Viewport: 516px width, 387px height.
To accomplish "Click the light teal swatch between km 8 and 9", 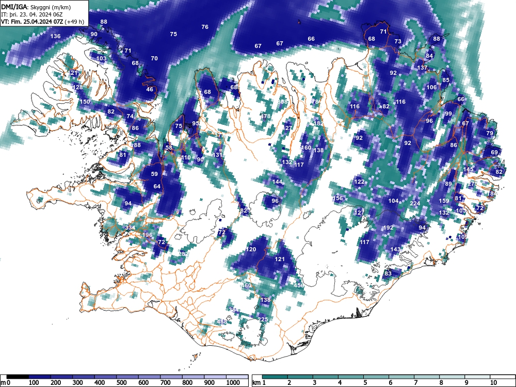I will click(452, 377).
